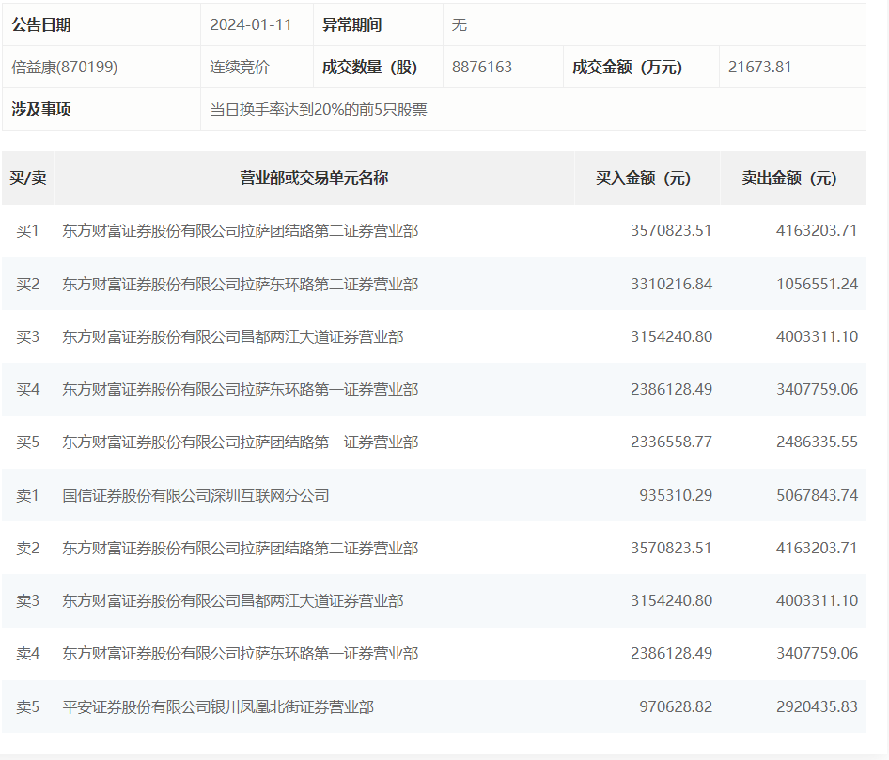Image resolution: width=889 pixels, height=760 pixels.
Task: Click buy amount 2336558.77
Action: click(x=671, y=442)
